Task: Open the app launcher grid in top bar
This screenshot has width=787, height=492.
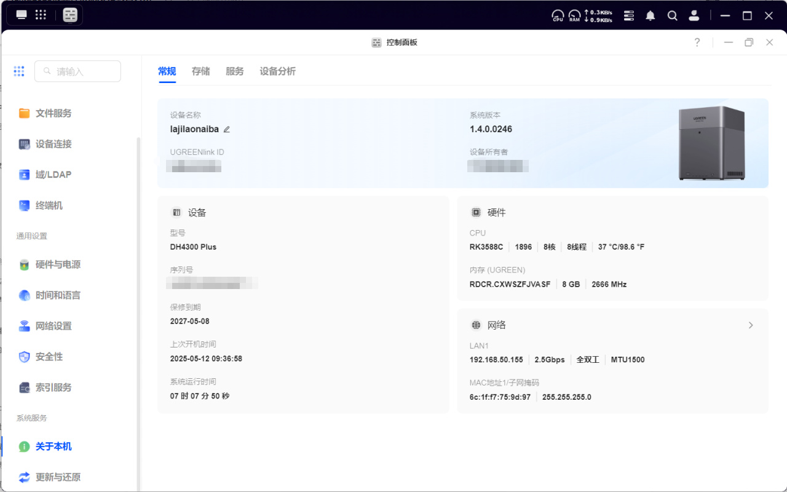Action: (41, 15)
